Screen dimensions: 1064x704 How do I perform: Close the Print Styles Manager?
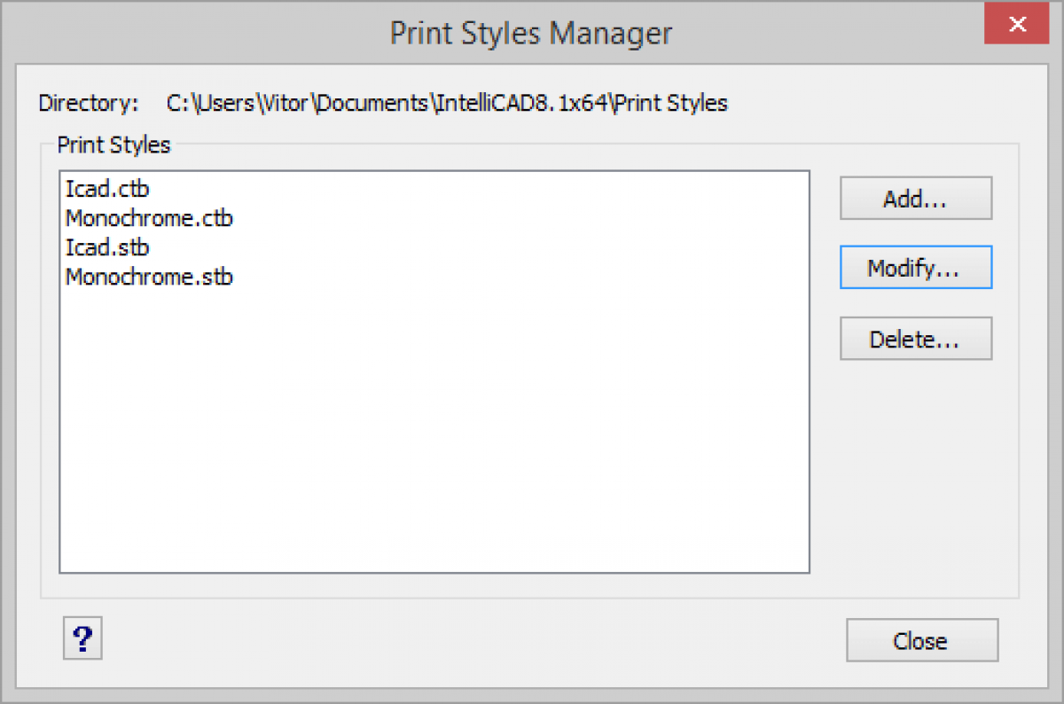[921, 640]
